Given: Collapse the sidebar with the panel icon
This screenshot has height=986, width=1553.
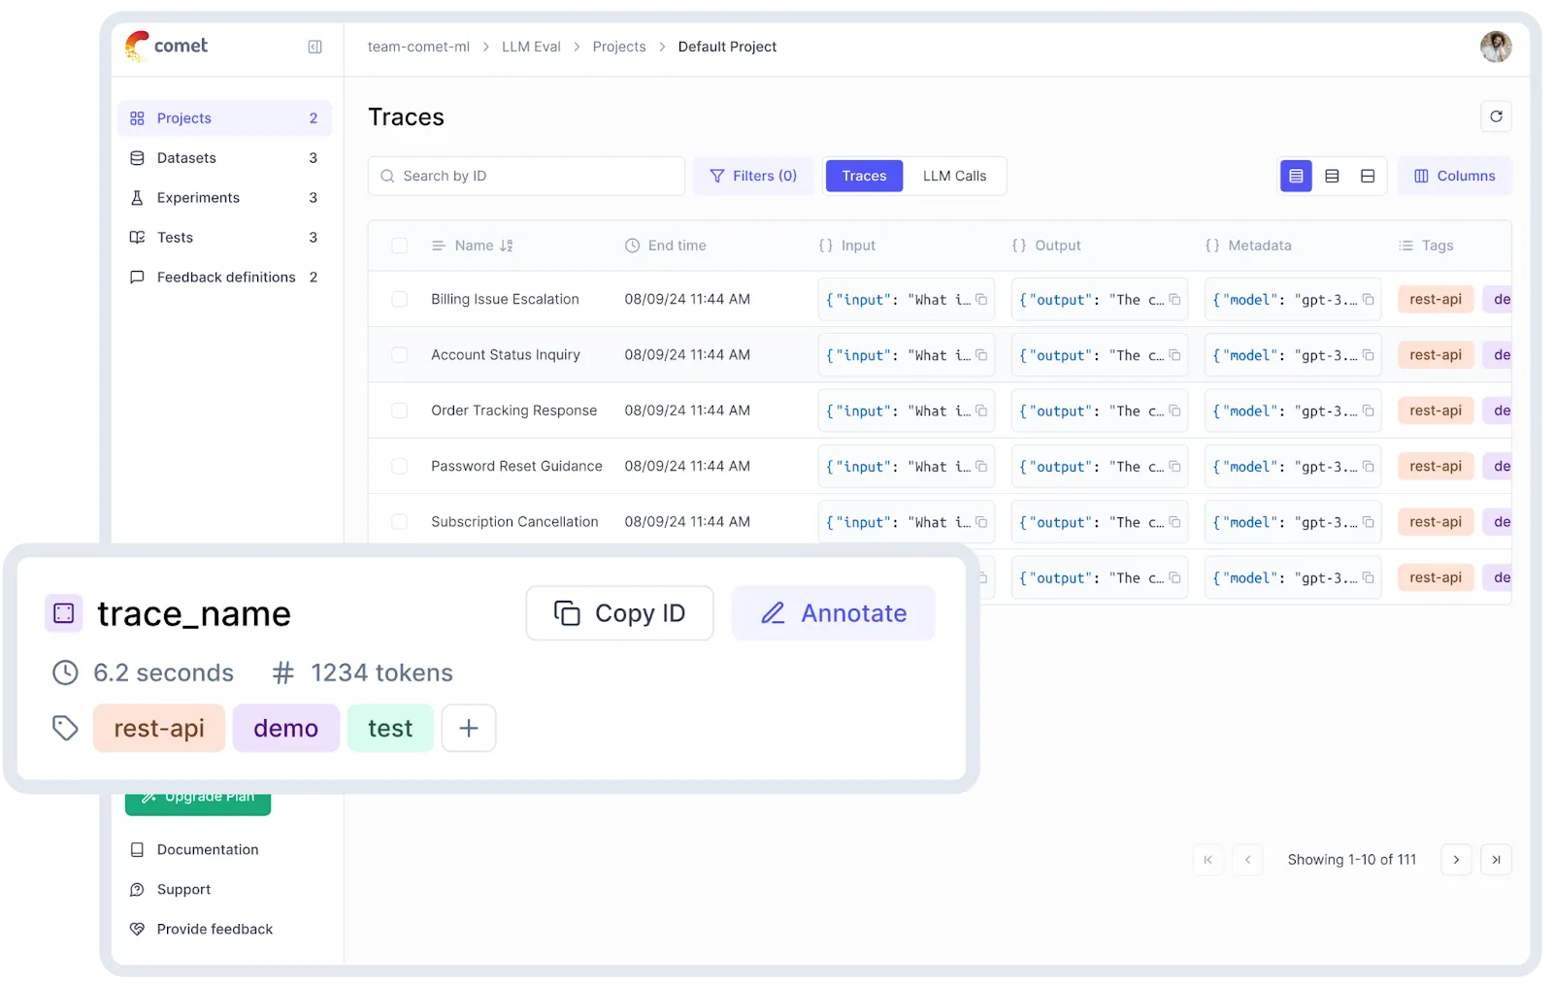Looking at the screenshot, I should point(314,47).
